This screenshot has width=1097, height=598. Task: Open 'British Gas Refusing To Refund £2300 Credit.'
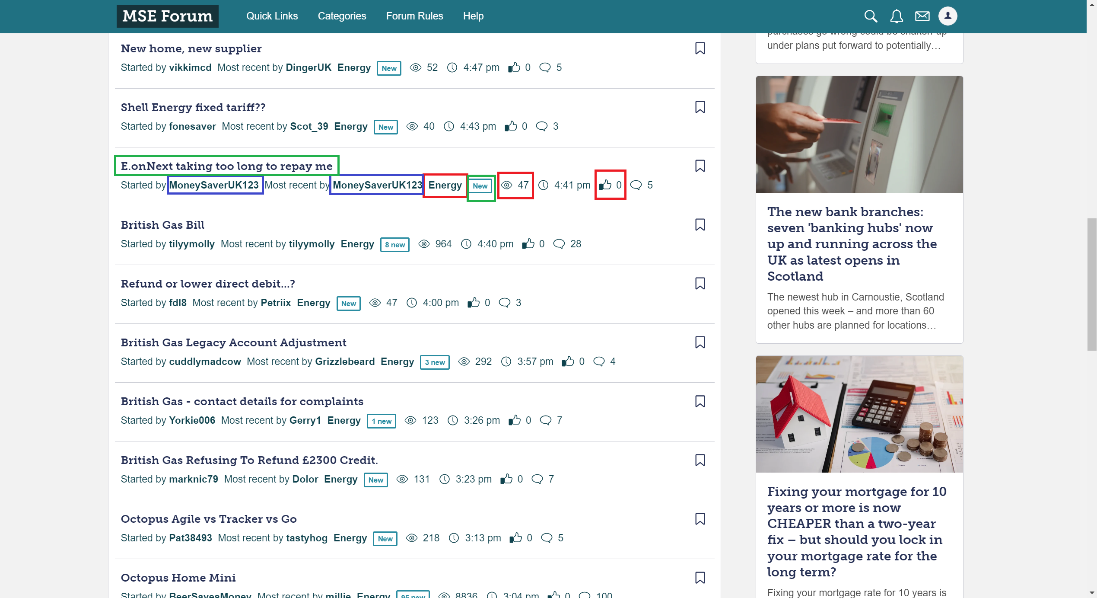249,460
